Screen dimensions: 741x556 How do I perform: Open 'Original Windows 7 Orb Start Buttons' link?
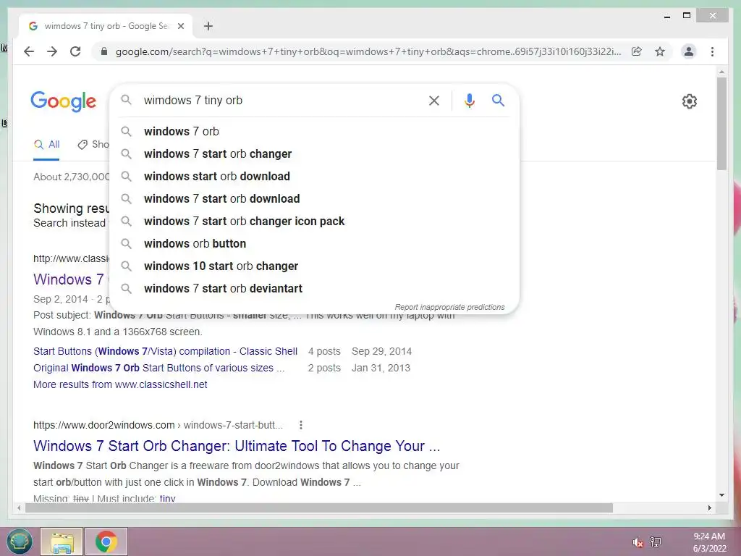(x=158, y=368)
